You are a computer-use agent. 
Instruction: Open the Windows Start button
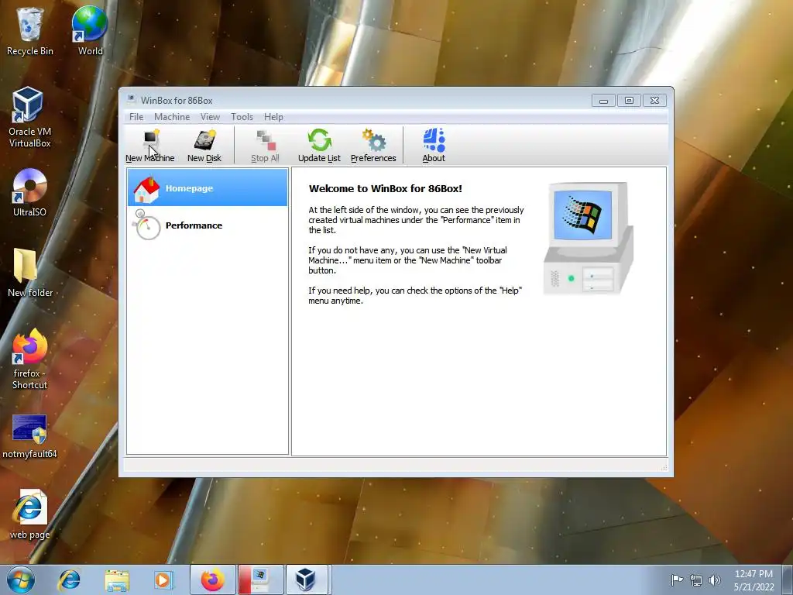pyautogui.click(x=21, y=580)
